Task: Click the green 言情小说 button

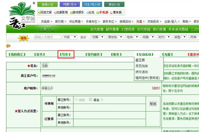Action: tap(47, 4)
